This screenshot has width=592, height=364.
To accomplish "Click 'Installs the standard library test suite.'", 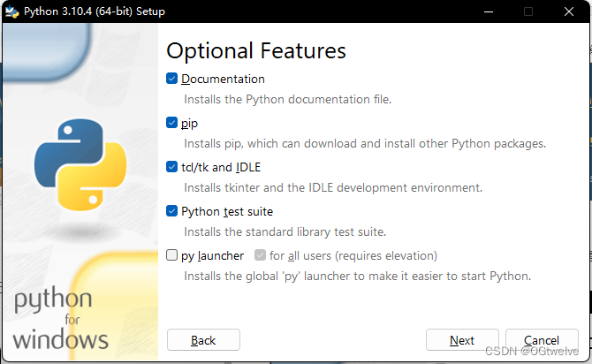I will pyautogui.click(x=285, y=231).
